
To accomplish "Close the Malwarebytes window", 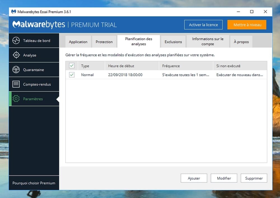I will 265,12.
